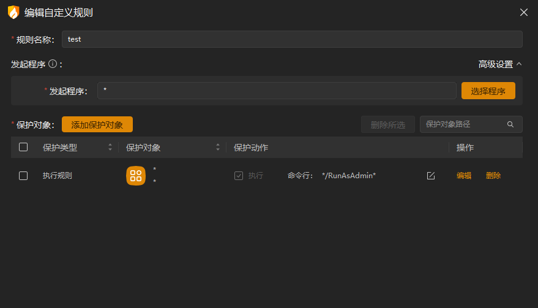Image resolution: width=538 pixels, height=308 pixels.
Task: Focus the 规则名称 input field
Action: click(x=292, y=39)
